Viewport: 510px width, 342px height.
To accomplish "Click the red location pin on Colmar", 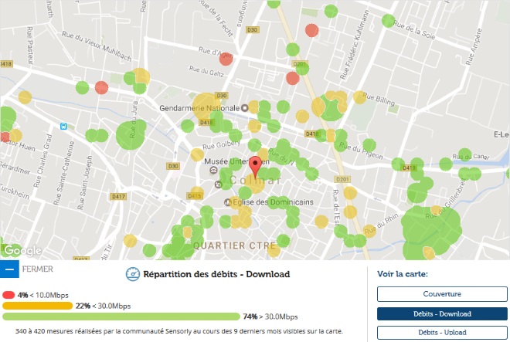I will click(255, 167).
